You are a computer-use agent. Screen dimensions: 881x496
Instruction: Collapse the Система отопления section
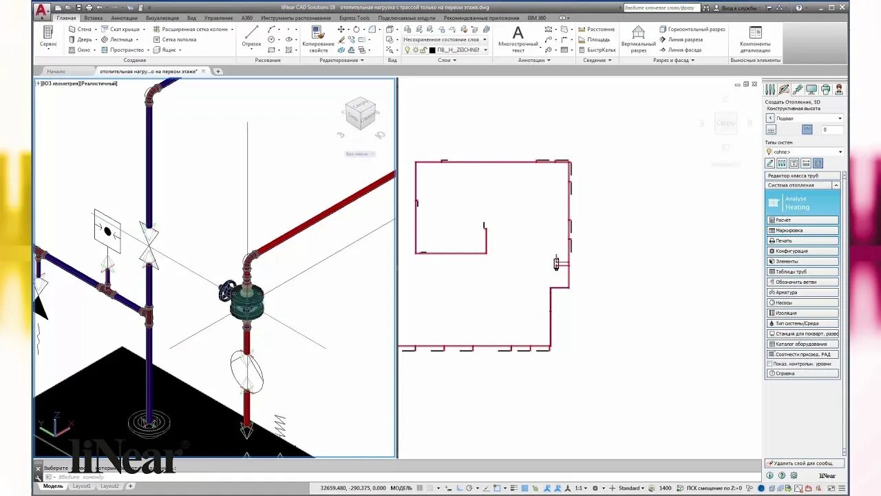(836, 185)
